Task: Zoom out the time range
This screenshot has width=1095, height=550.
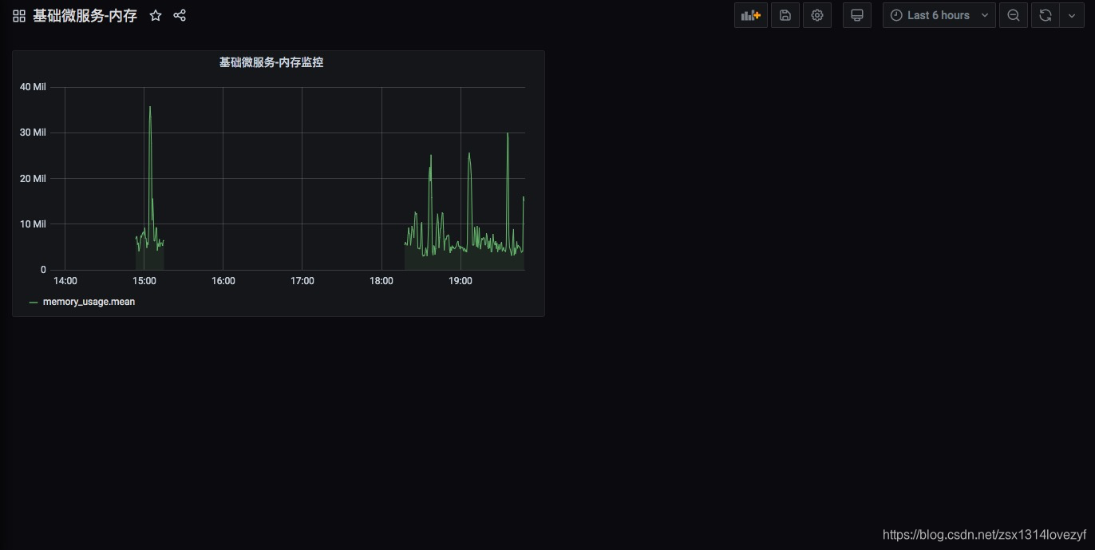Action: 1014,15
